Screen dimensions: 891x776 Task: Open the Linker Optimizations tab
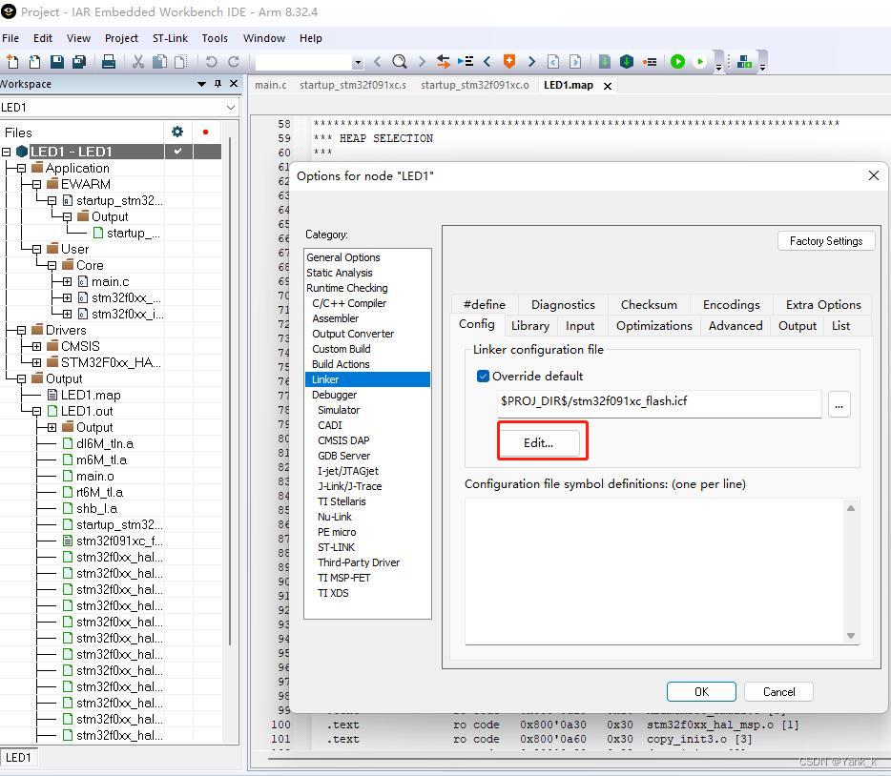[654, 326]
